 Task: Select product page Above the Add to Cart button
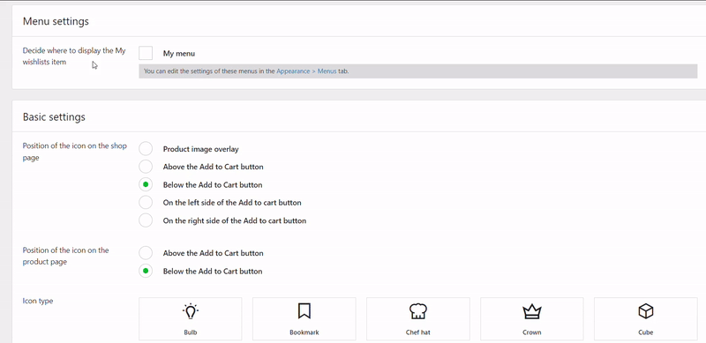[146, 253]
